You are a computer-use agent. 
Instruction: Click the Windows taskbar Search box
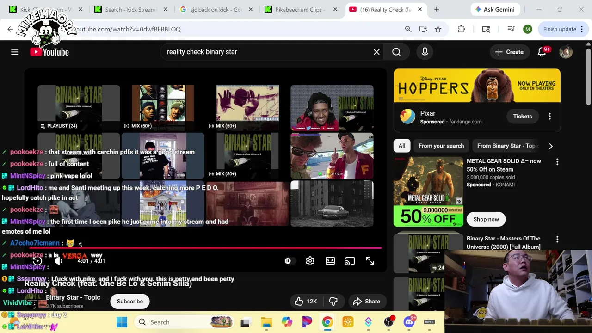184,322
